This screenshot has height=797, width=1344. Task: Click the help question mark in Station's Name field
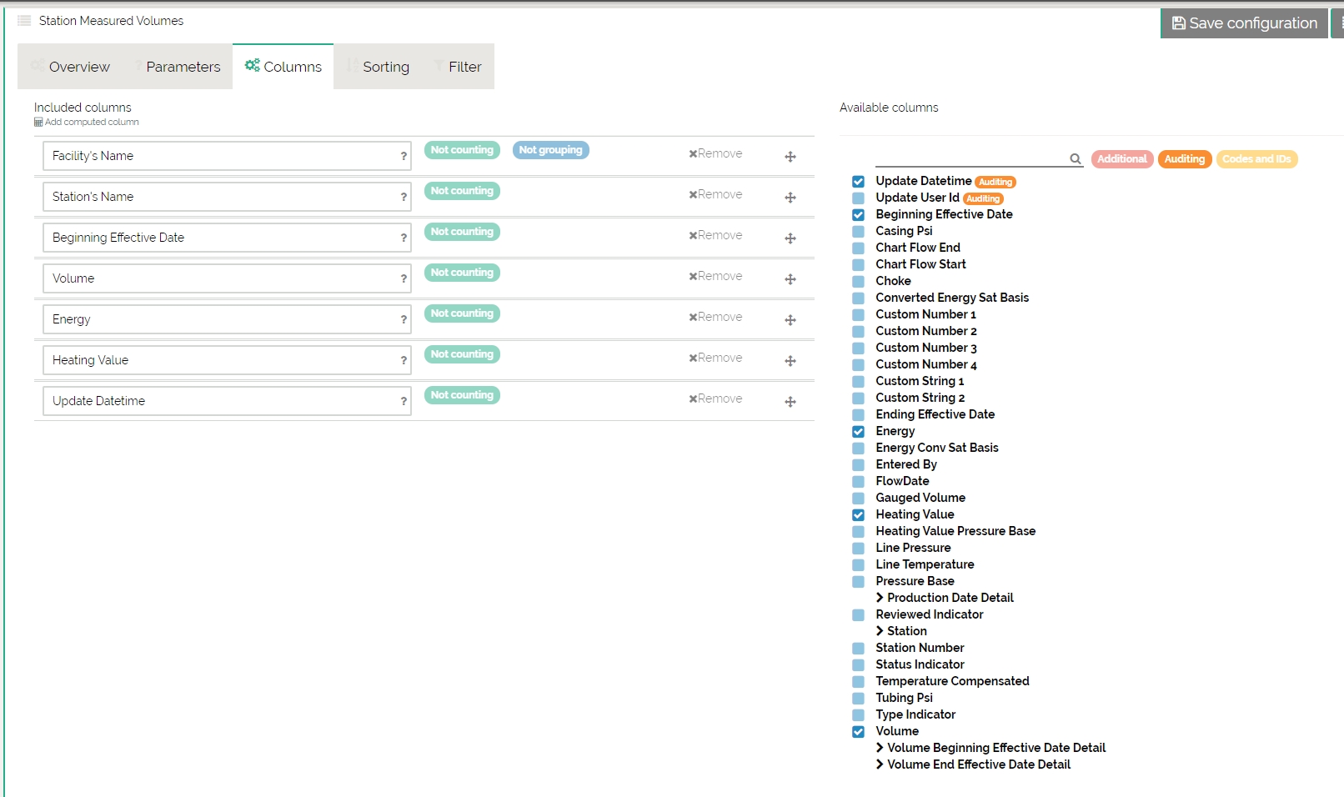tap(404, 197)
